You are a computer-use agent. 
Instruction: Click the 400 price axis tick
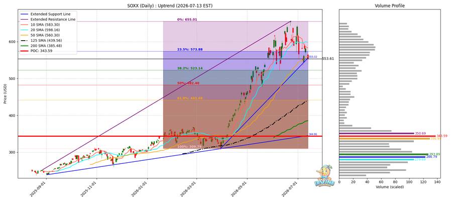(13, 116)
